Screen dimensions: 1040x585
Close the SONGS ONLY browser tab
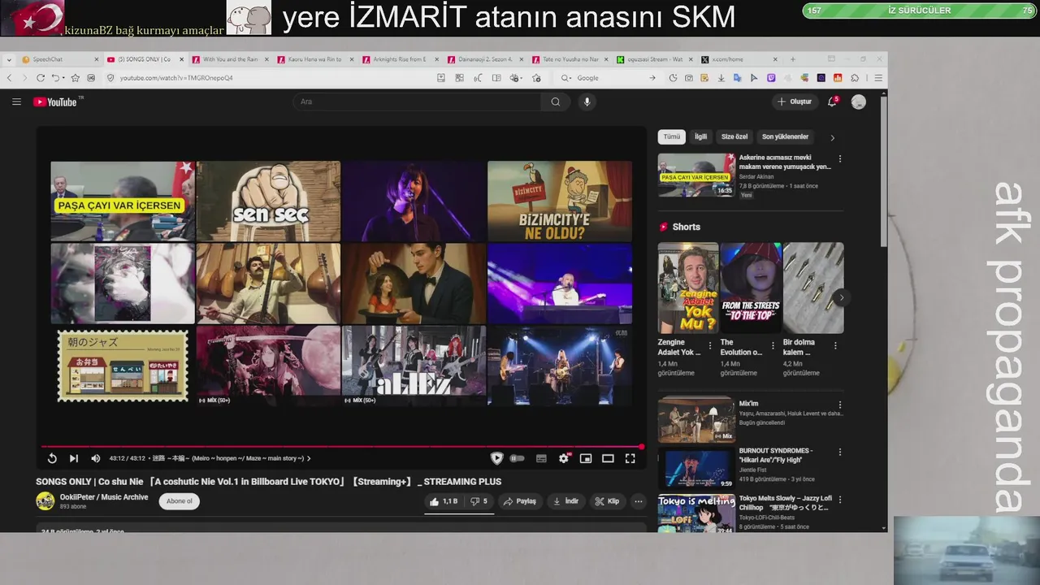[x=180, y=59]
